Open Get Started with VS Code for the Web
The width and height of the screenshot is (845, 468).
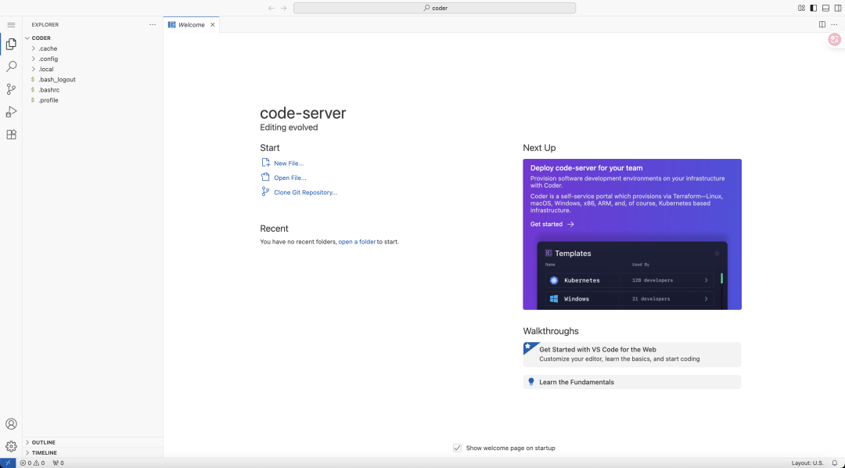[632, 355]
